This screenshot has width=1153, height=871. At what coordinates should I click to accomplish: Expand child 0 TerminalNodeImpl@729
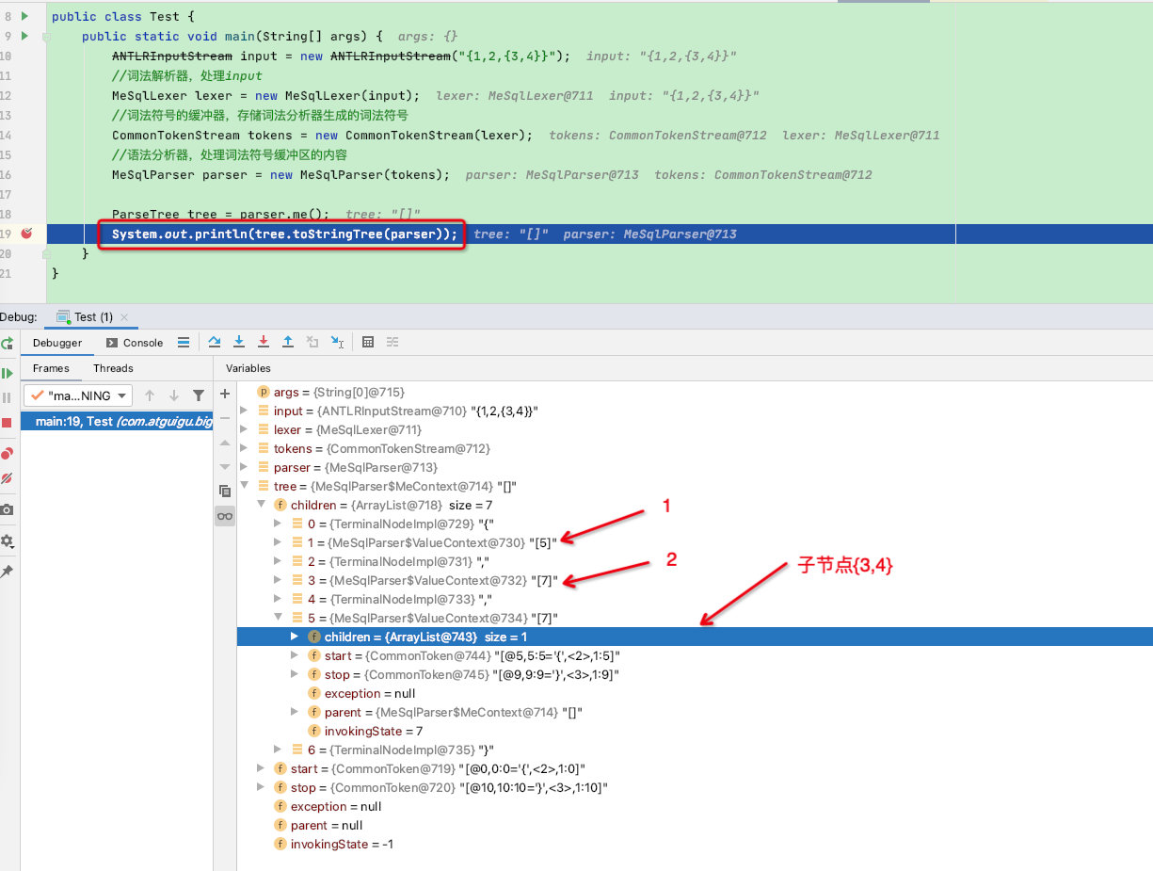coord(278,524)
